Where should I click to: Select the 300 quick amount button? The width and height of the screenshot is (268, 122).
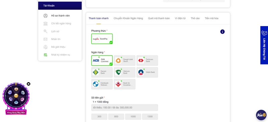99,117
